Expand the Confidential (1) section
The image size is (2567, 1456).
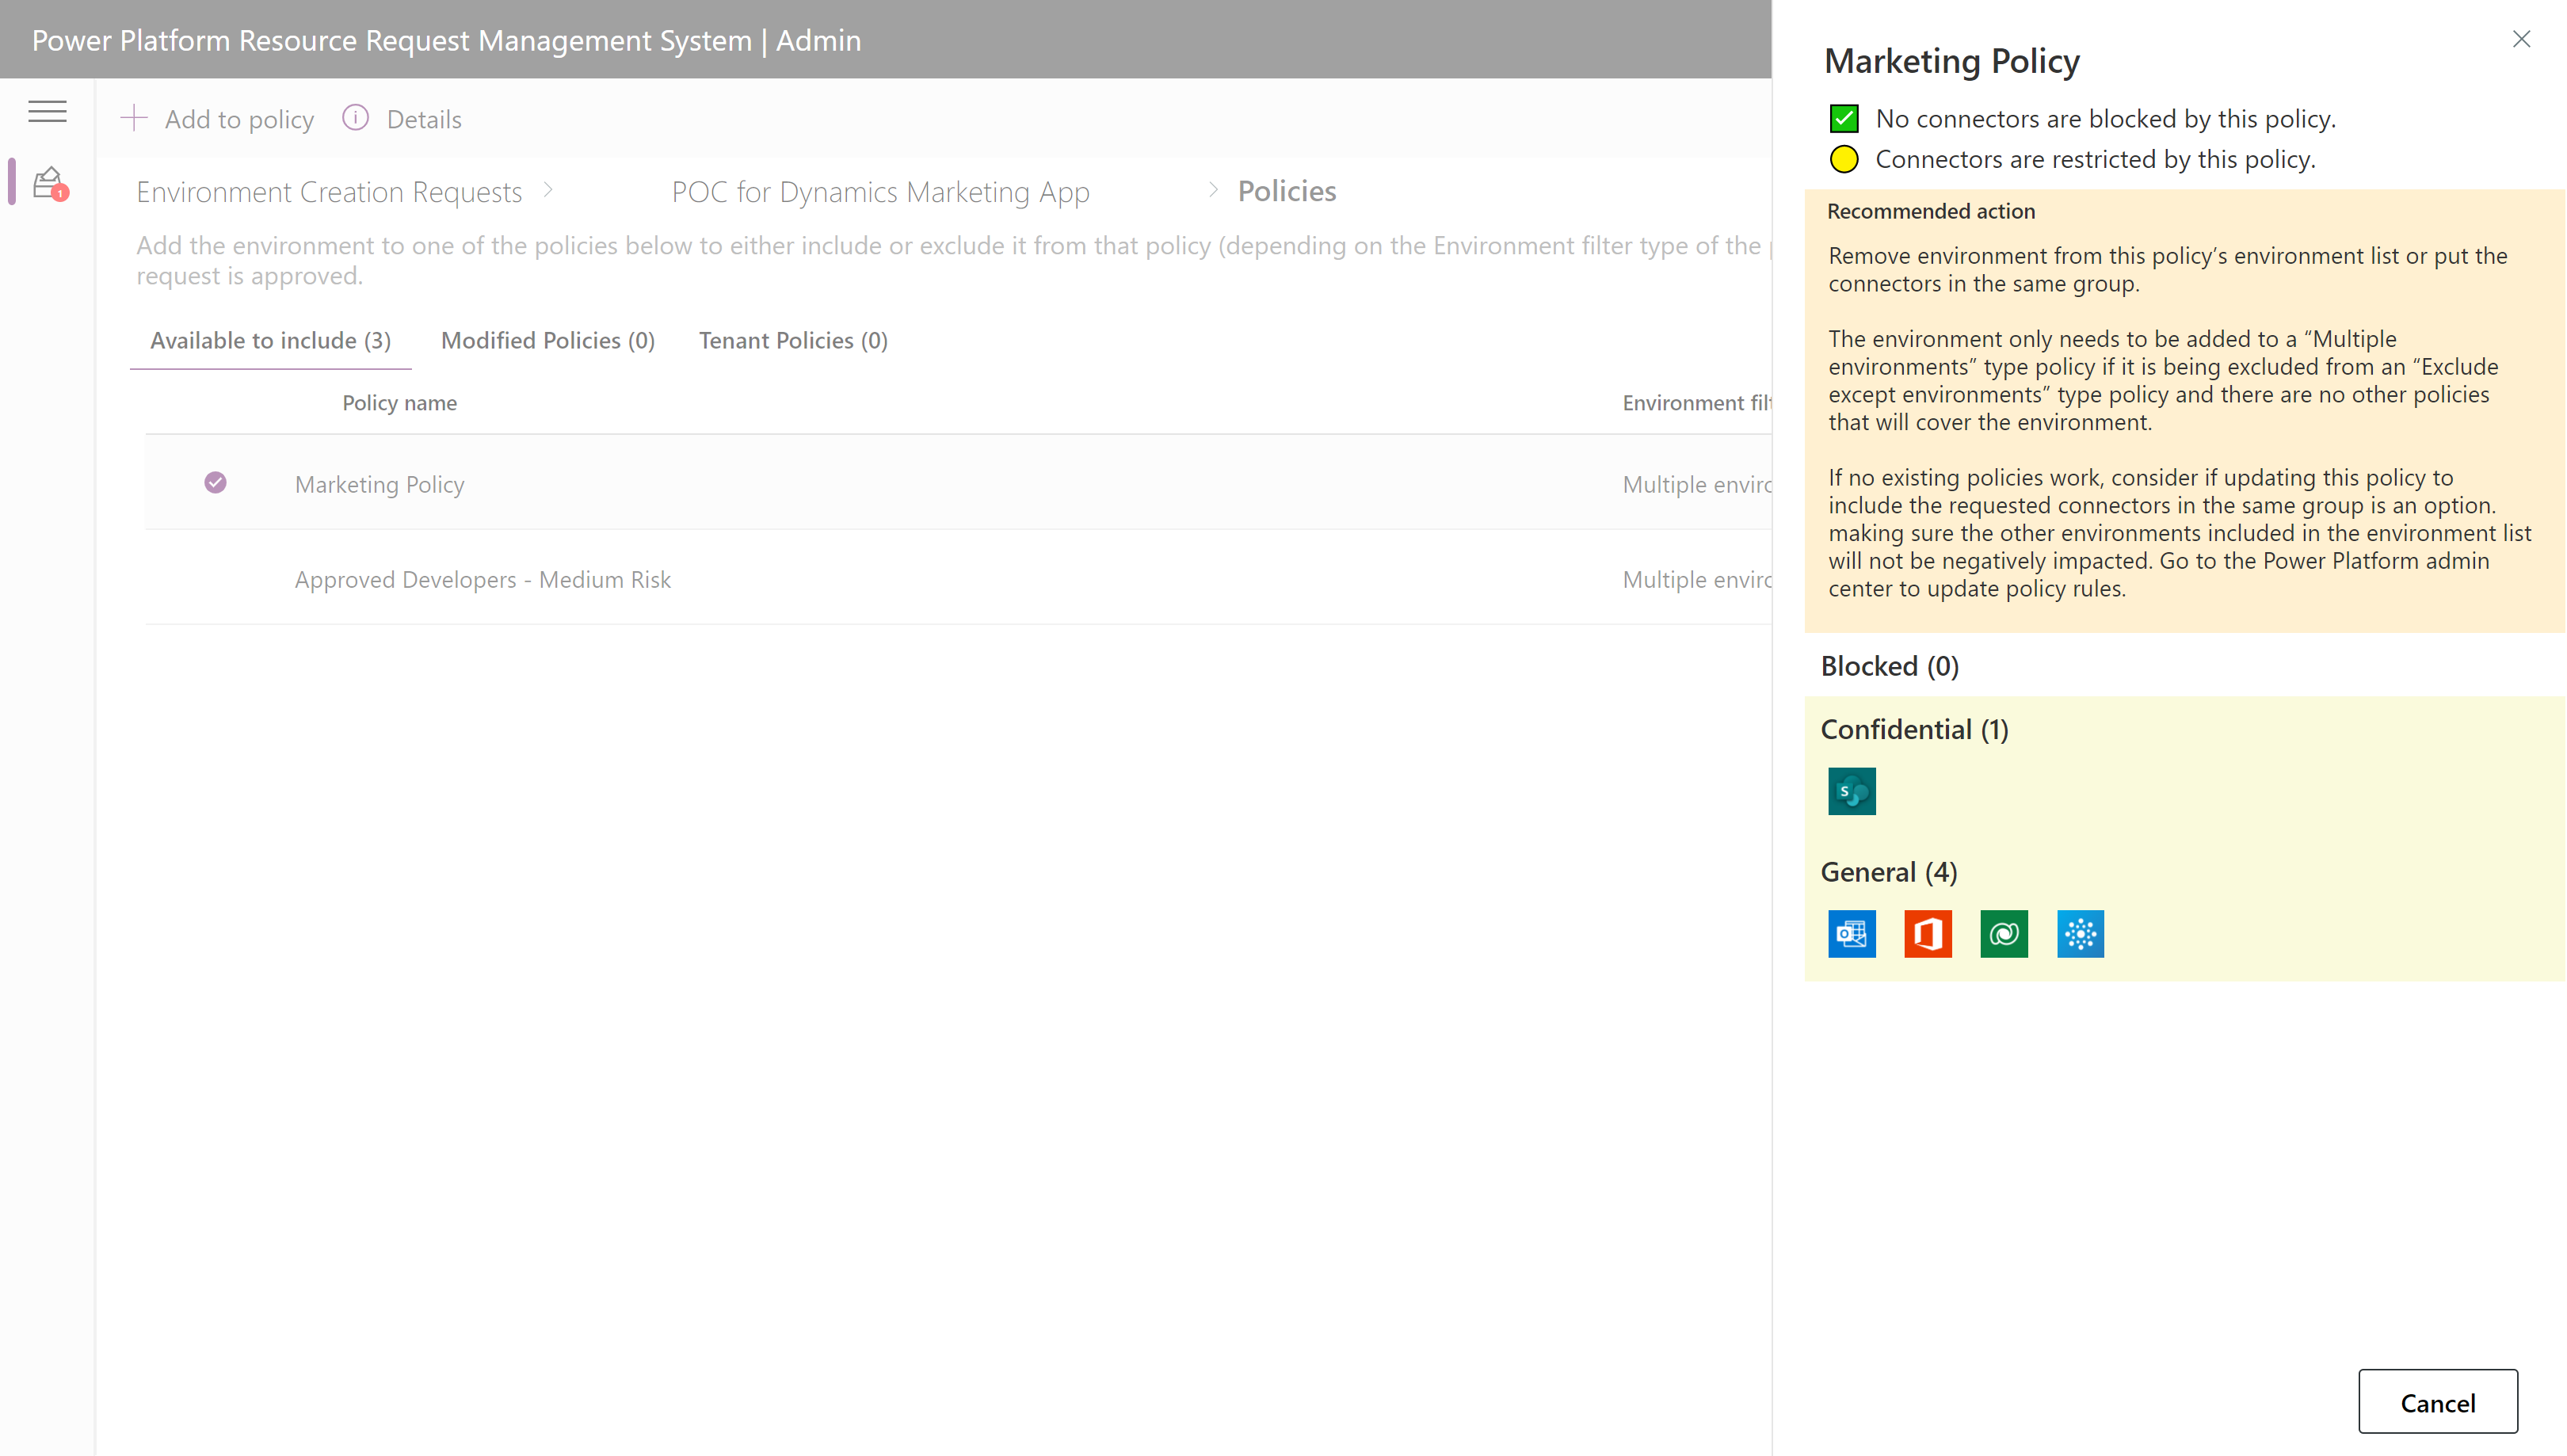(x=1915, y=728)
